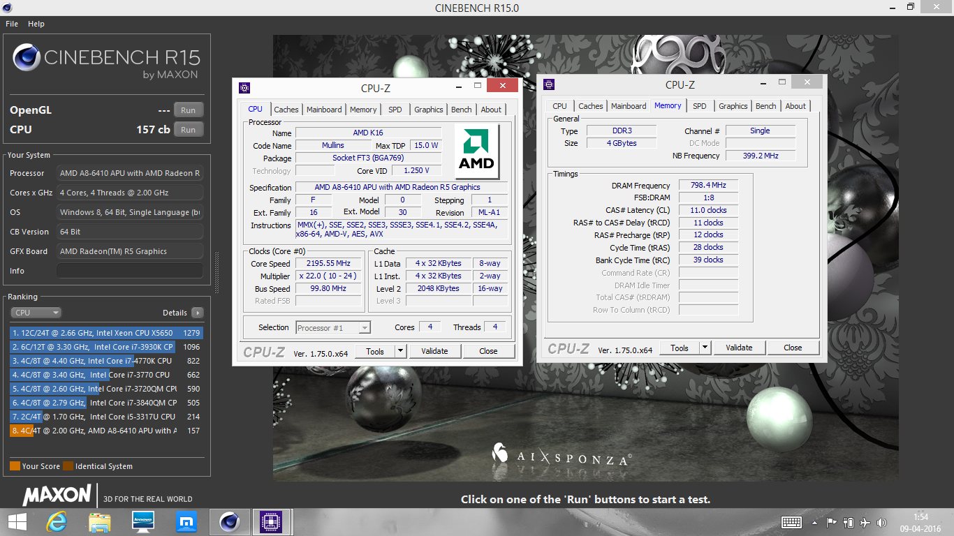Open Internet Explorer from the taskbar
This screenshot has height=536, width=954.
[57, 522]
